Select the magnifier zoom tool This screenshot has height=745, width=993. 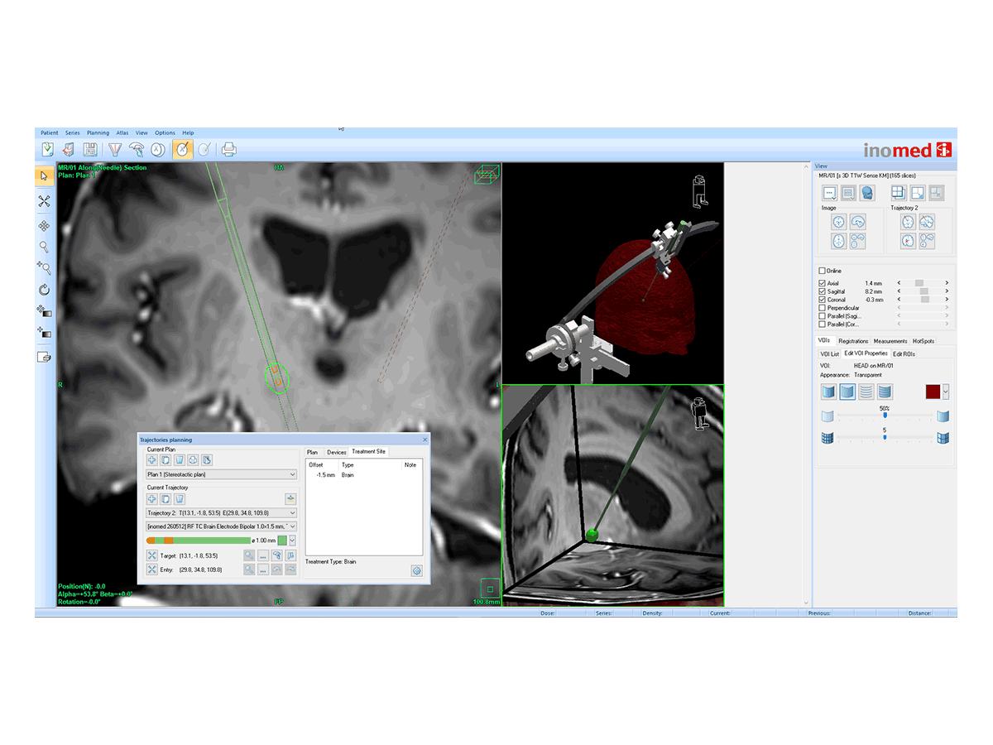pyautogui.click(x=44, y=248)
